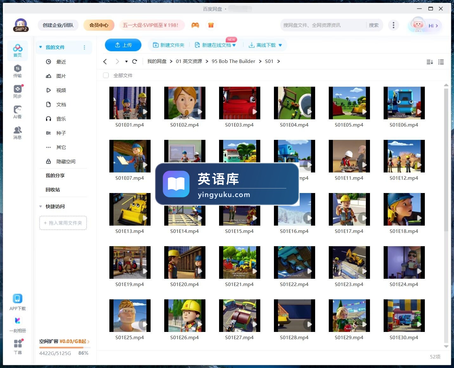The height and width of the screenshot is (368, 454).
Task: Click 创建企业/团队 button
Action: click(x=58, y=25)
